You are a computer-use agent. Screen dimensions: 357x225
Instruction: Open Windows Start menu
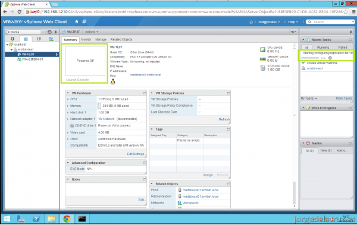click(x=7, y=219)
